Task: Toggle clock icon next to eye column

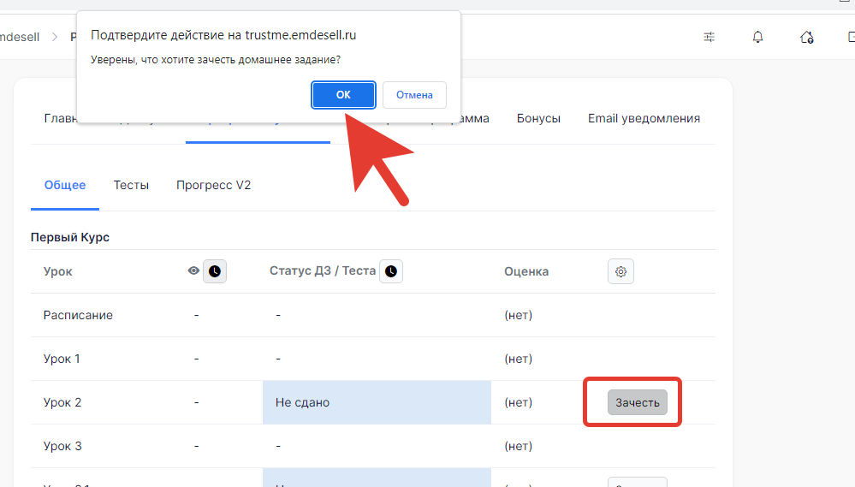Action: tap(215, 271)
